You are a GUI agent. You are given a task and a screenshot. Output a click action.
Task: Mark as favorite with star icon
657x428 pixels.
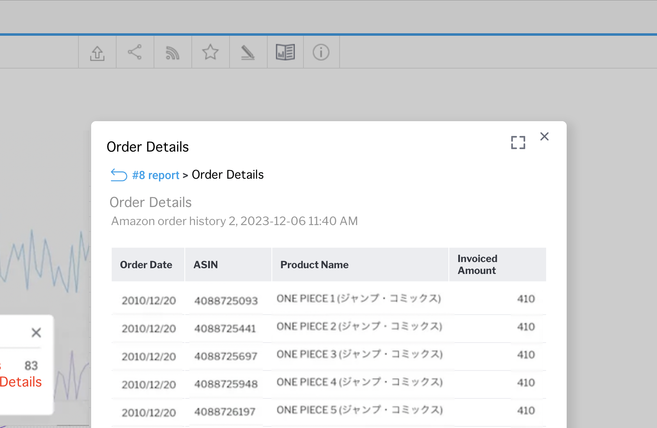pyautogui.click(x=210, y=52)
